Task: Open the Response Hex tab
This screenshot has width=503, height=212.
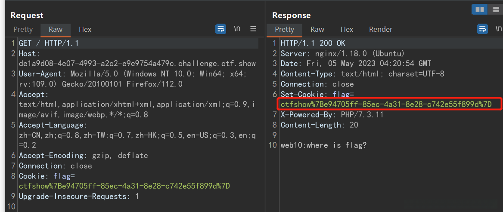Action: pyautogui.click(x=347, y=29)
